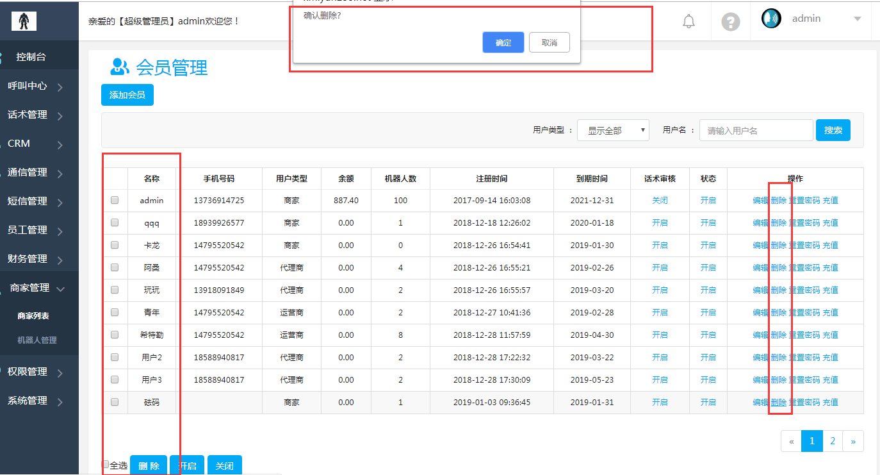Click the robot logo in top-left corner
880x475 pixels.
pos(24,21)
